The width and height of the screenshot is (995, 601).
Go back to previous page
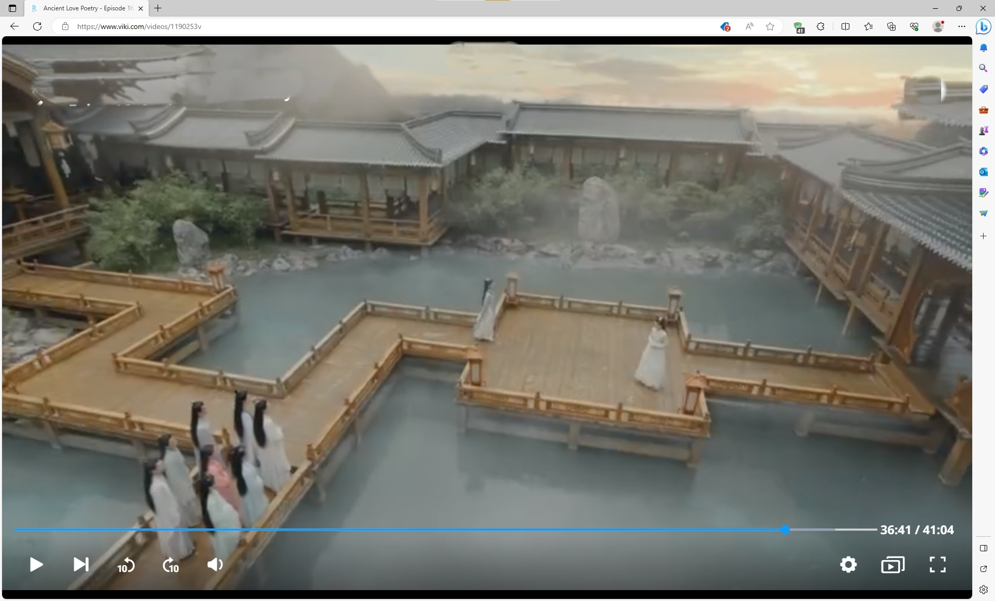(15, 26)
